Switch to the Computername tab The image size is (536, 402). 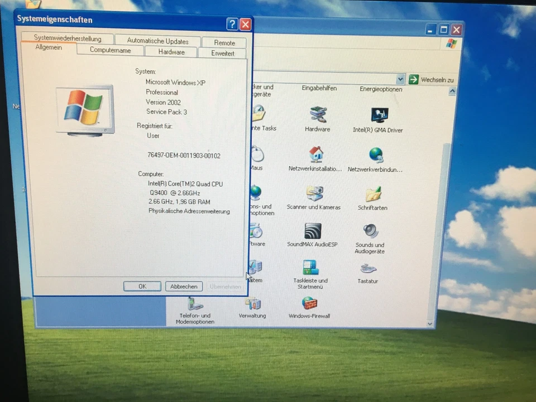click(x=110, y=50)
